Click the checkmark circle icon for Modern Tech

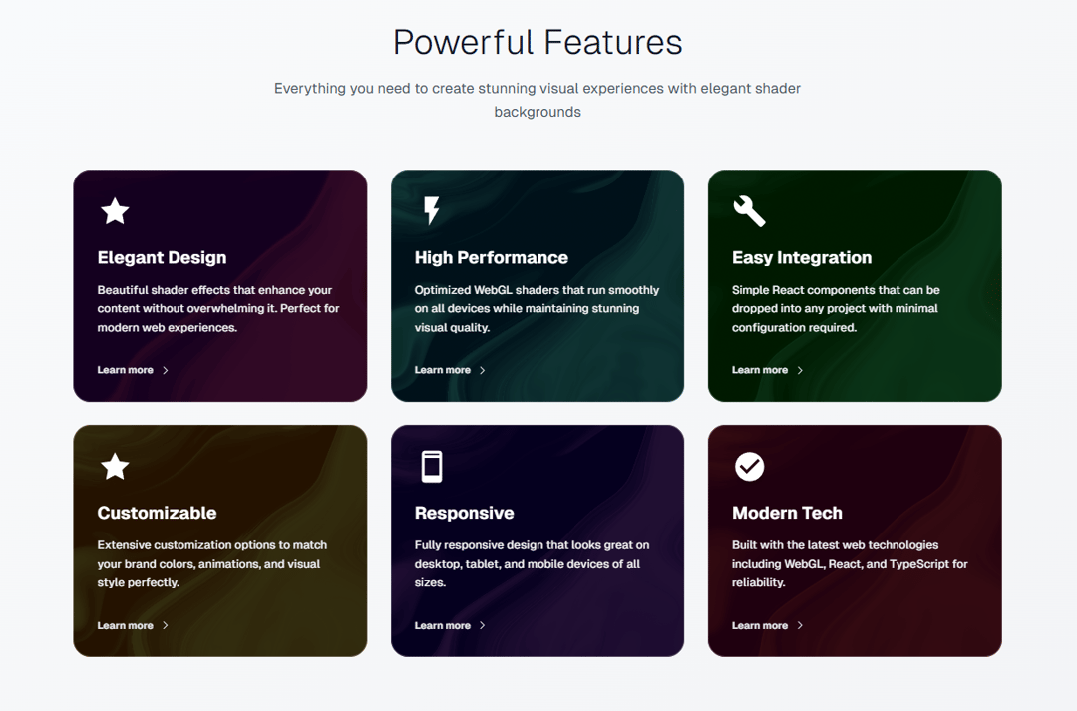pos(749,467)
